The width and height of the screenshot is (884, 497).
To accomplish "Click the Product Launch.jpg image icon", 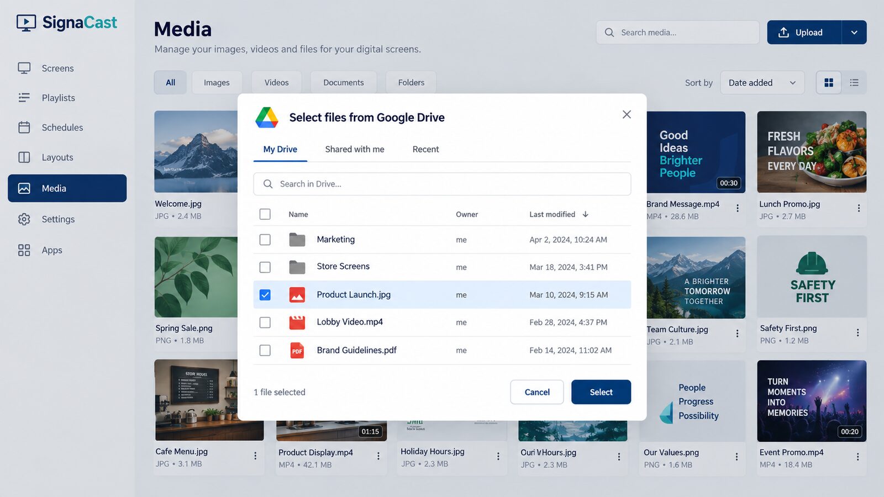I will pos(297,295).
